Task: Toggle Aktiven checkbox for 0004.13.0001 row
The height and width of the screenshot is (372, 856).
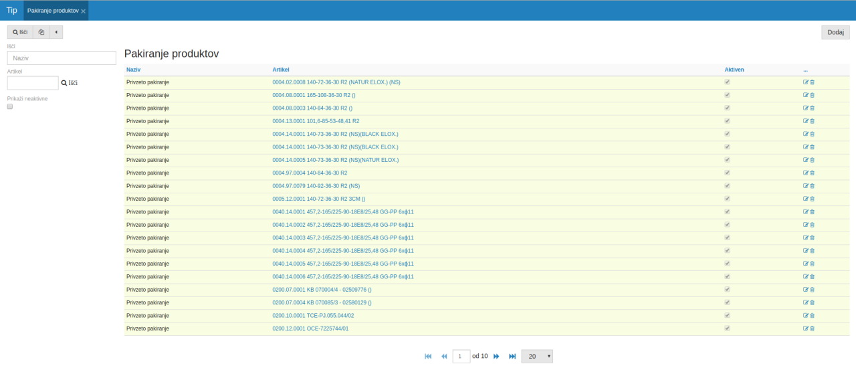Action: (728, 121)
